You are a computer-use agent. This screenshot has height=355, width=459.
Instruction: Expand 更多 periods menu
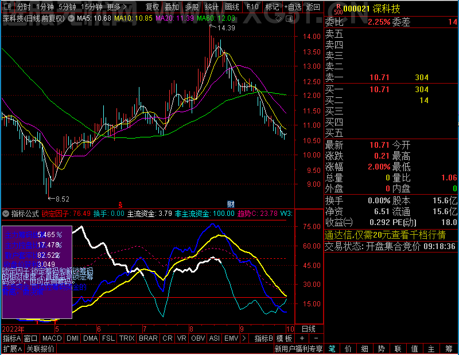point(116,7)
